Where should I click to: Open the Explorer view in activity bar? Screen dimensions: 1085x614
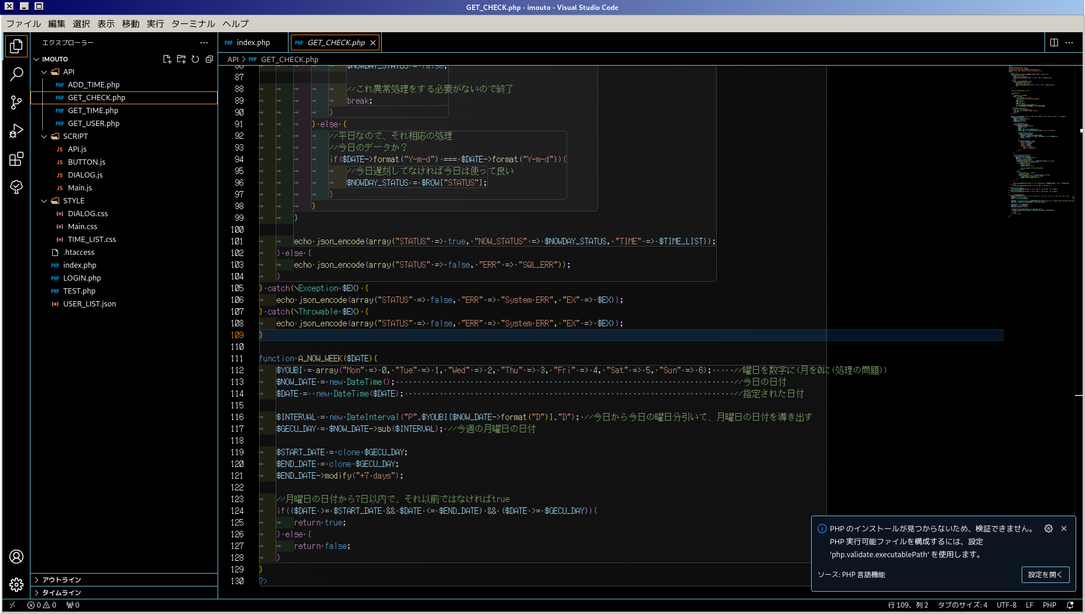click(x=16, y=46)
